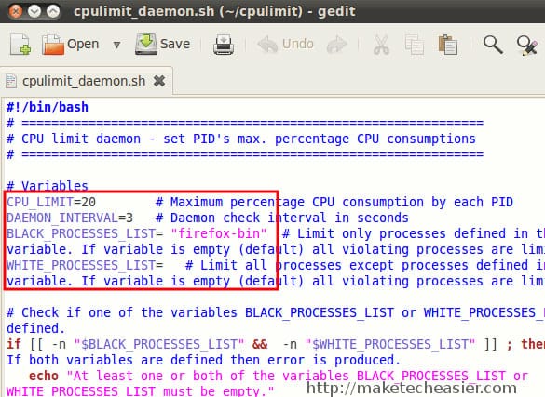Click the document icon on the tab

11,81
